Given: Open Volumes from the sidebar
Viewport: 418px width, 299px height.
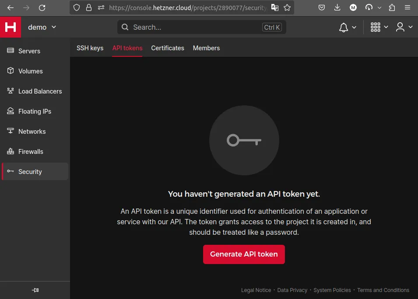Looking at the screenshot, I should point(30,71).
